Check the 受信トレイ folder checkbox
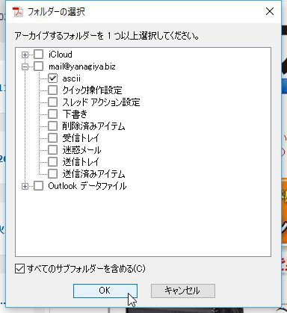This screenshot has height=313, width=287. point(52,138)
